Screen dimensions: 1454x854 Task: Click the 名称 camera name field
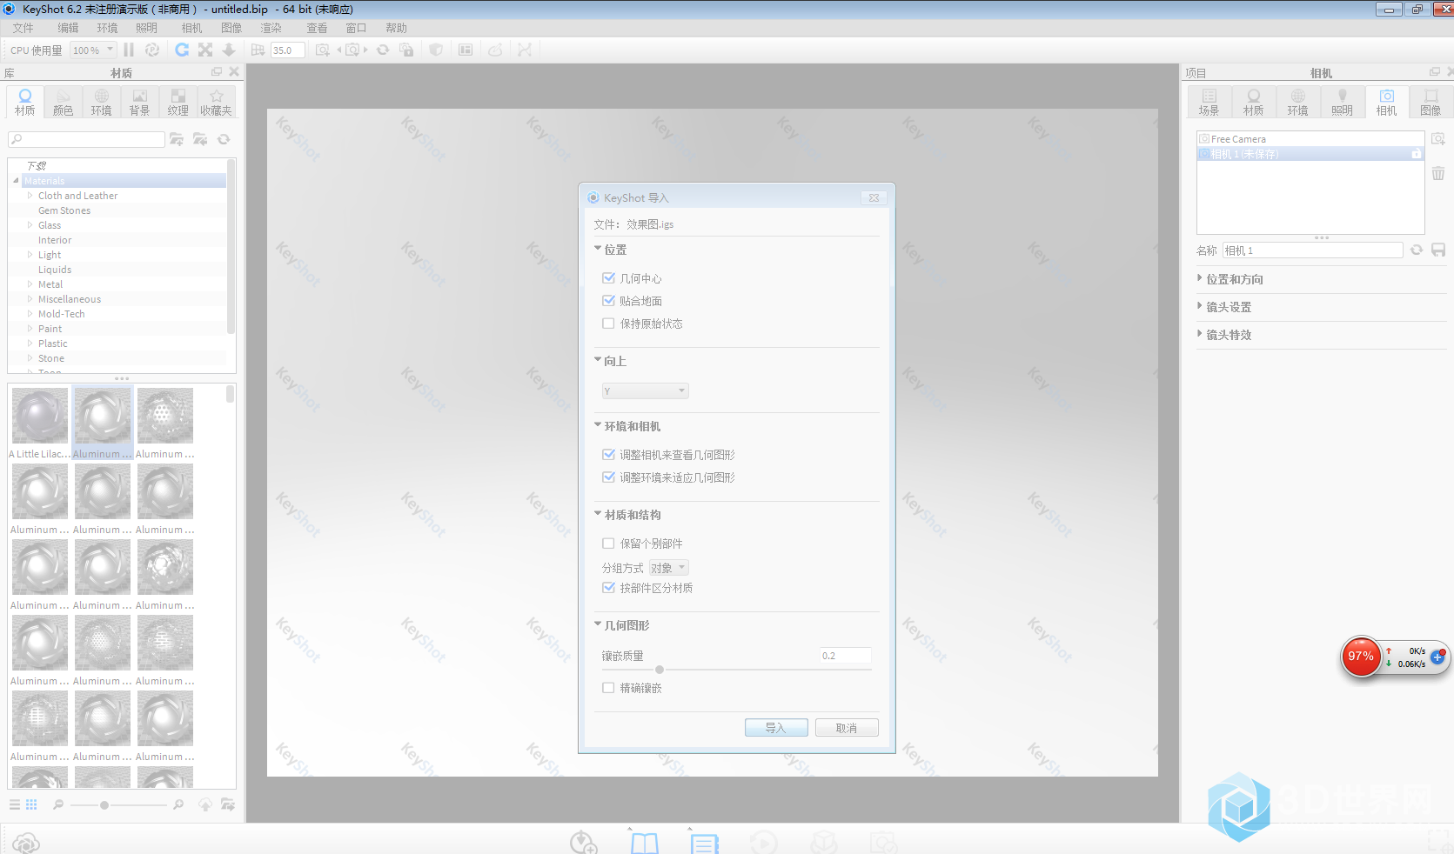point(1313,250)
